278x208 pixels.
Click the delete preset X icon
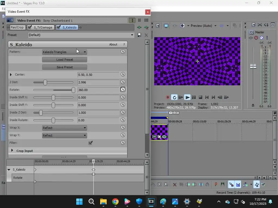click(146, 35)
